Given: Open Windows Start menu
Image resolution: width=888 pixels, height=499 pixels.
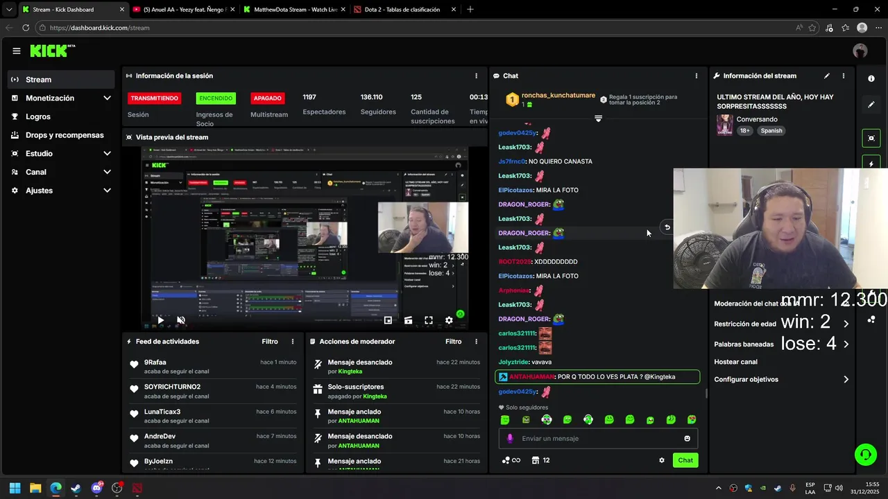Looking at the screenshot, I should 15,488.
